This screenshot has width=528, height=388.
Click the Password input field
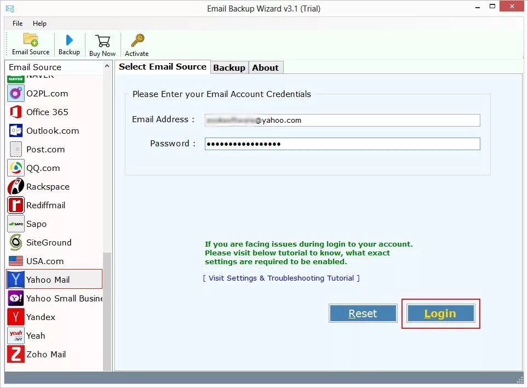click(342, 144)
